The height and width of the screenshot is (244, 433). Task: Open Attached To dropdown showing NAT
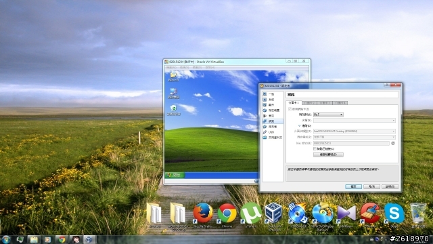point(328,115)
